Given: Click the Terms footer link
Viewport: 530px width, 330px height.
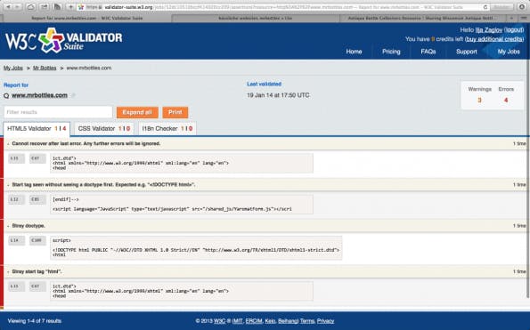Looking at the screenshot, I should pyautogui.click(x=307, y=321).
